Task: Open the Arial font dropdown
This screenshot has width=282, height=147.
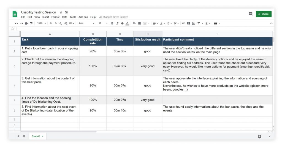Action: 86,23
